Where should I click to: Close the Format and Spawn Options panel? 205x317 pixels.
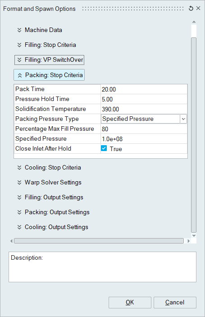tap(198, 8)
